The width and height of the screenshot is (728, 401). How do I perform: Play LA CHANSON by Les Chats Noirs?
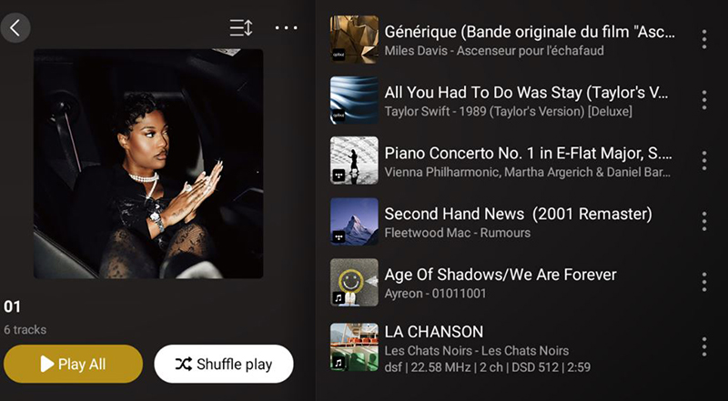click(x=434, y=332)
